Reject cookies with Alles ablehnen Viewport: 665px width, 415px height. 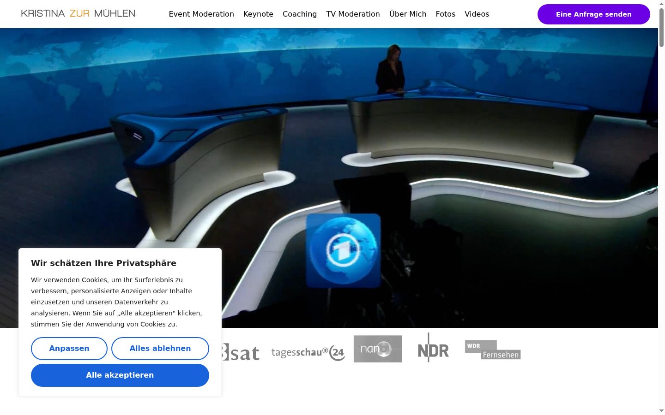coord(160,349)
